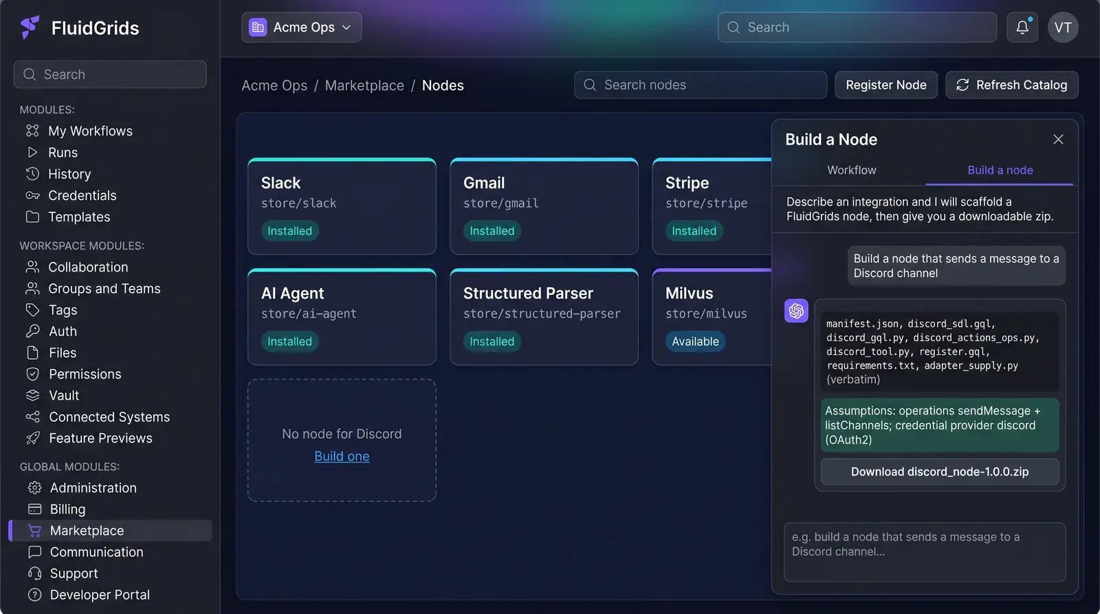
Task: Click the FluidGrids logo icon
Action: click(30, 28)
